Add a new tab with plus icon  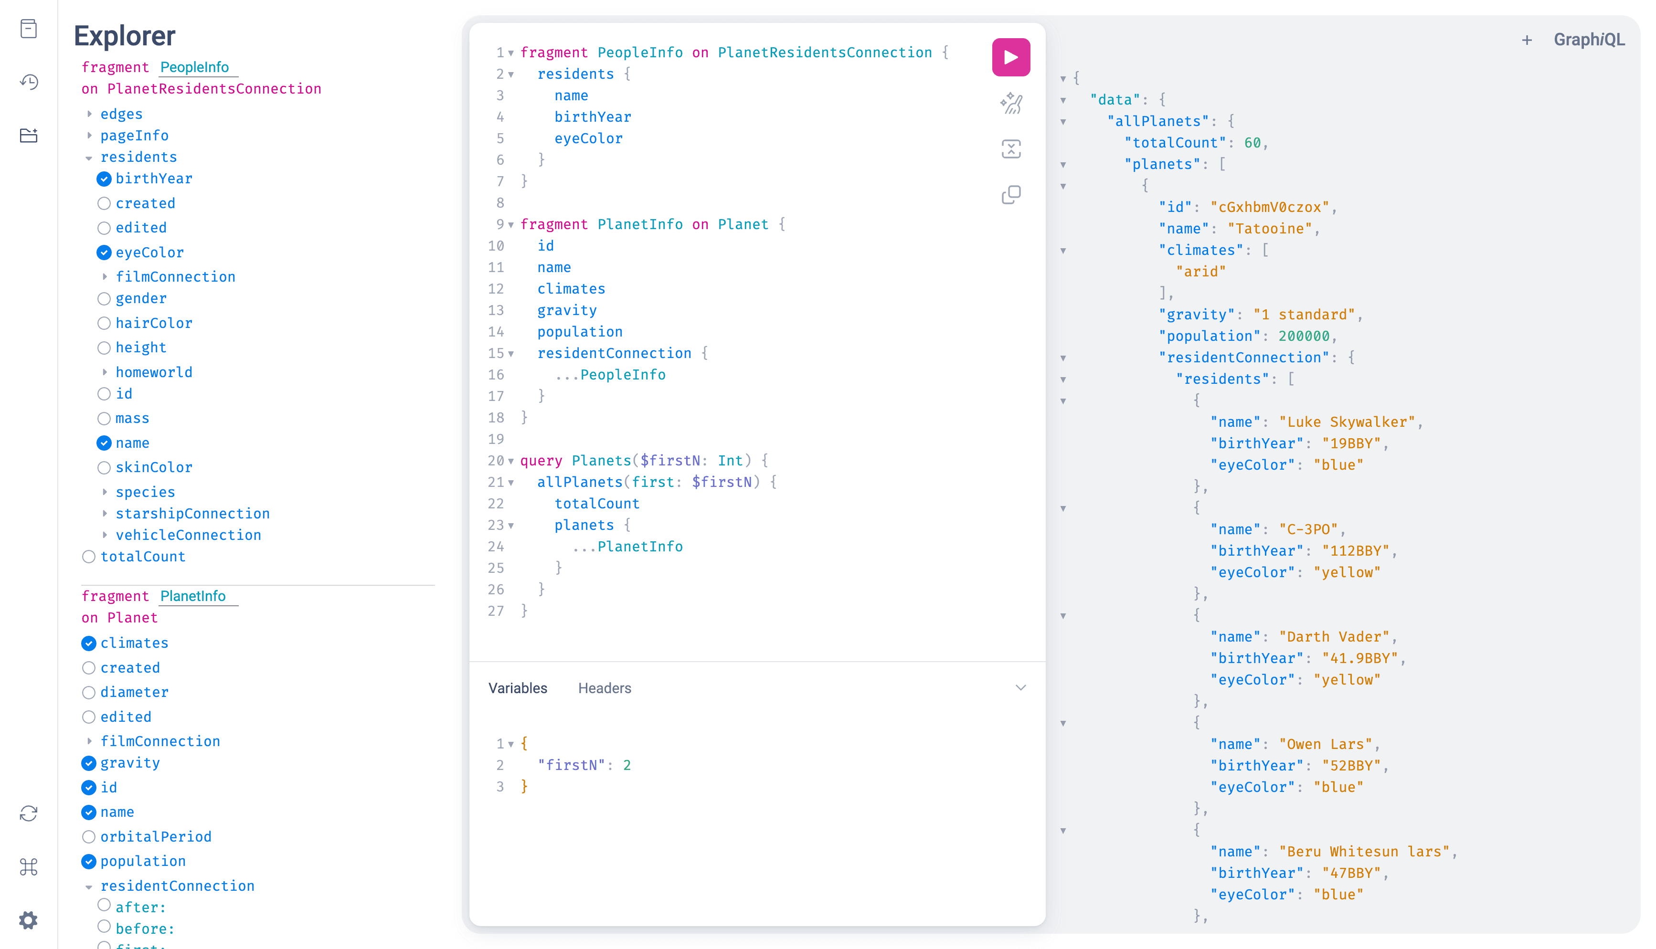click(1526, 41)
